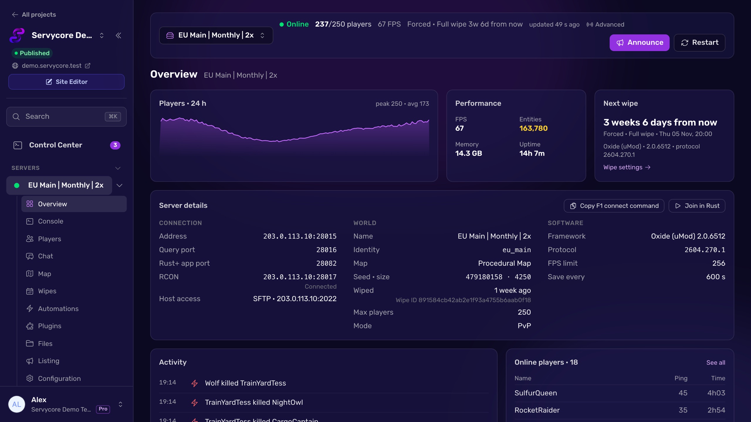The image size is (751, 422).
Task: Click the server icon in the selector
Action: pyautogui.click(x=170, y=35)
